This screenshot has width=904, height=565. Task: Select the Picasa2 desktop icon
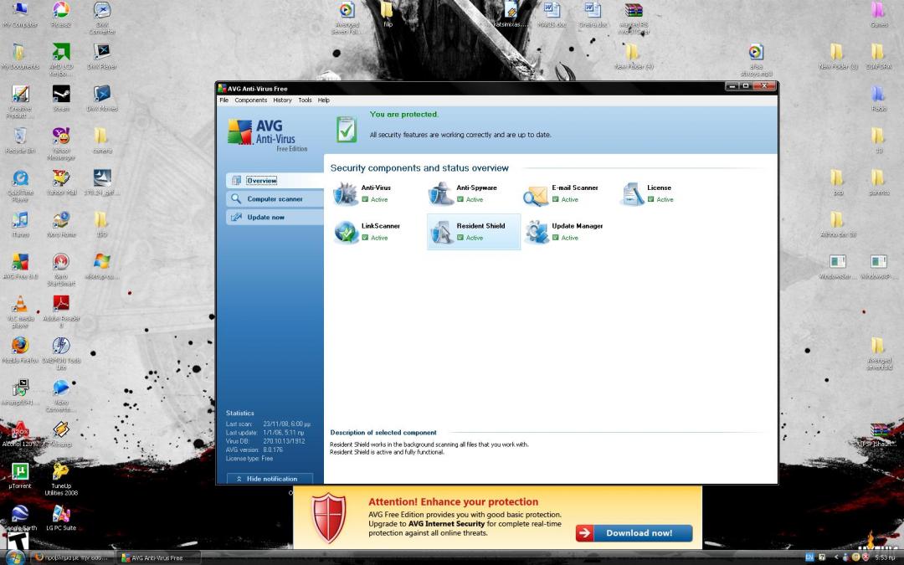pos(60,15)
